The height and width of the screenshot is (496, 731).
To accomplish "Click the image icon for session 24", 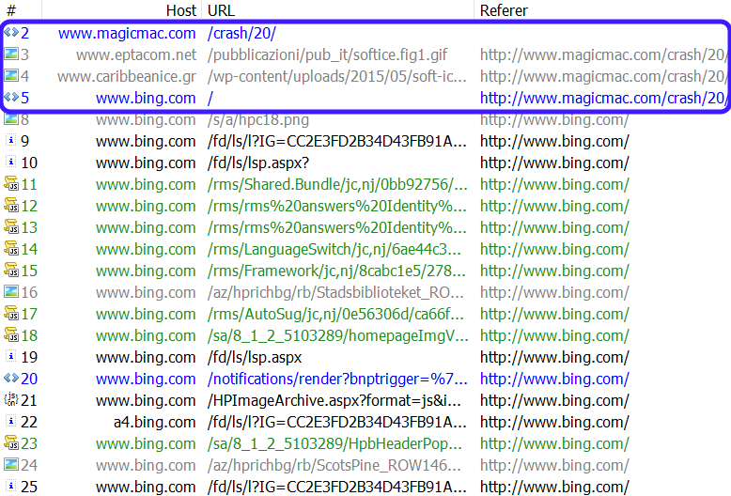I will point(10,465).
